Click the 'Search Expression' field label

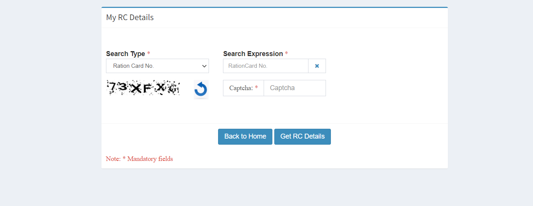click(x=253, y=54)
